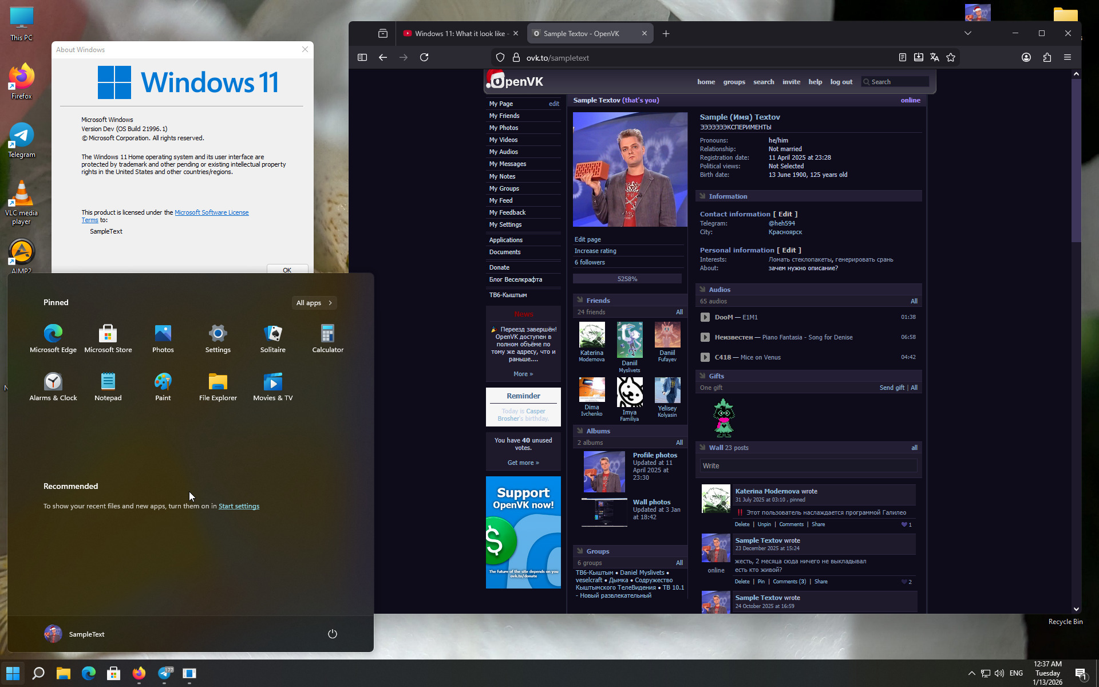Open Firefox extensions puzzle icon

[x=1047, y=57]
